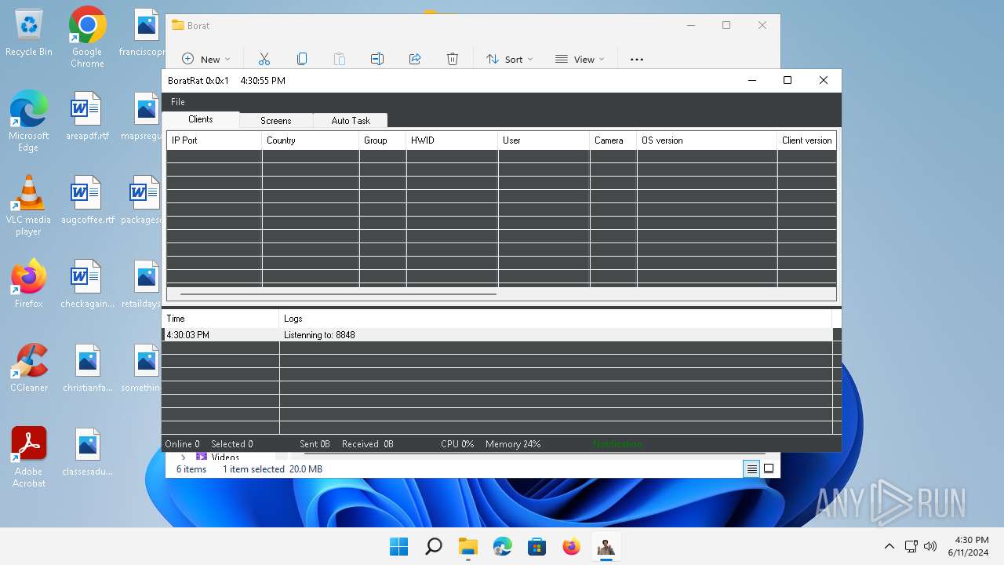Click the horizontal scrollbar under clients list
This screenshot has height=565, width=1004.
click(338, 294)
